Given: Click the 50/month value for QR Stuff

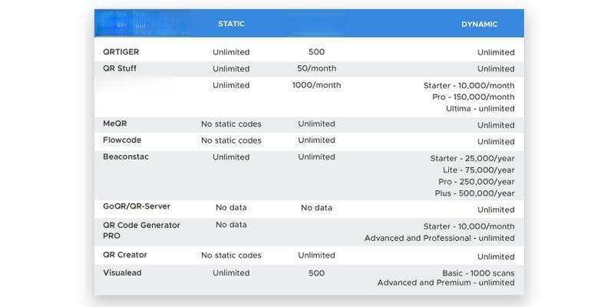Looking at the screenshot, I should tap(316, 68).
